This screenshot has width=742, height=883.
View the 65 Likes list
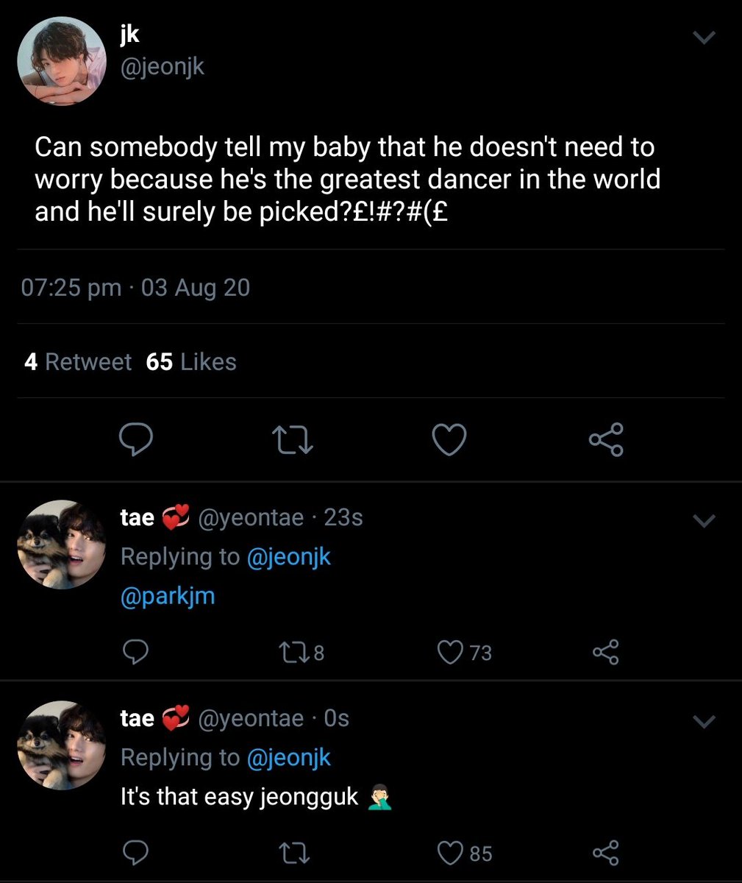tap(191, 362)
